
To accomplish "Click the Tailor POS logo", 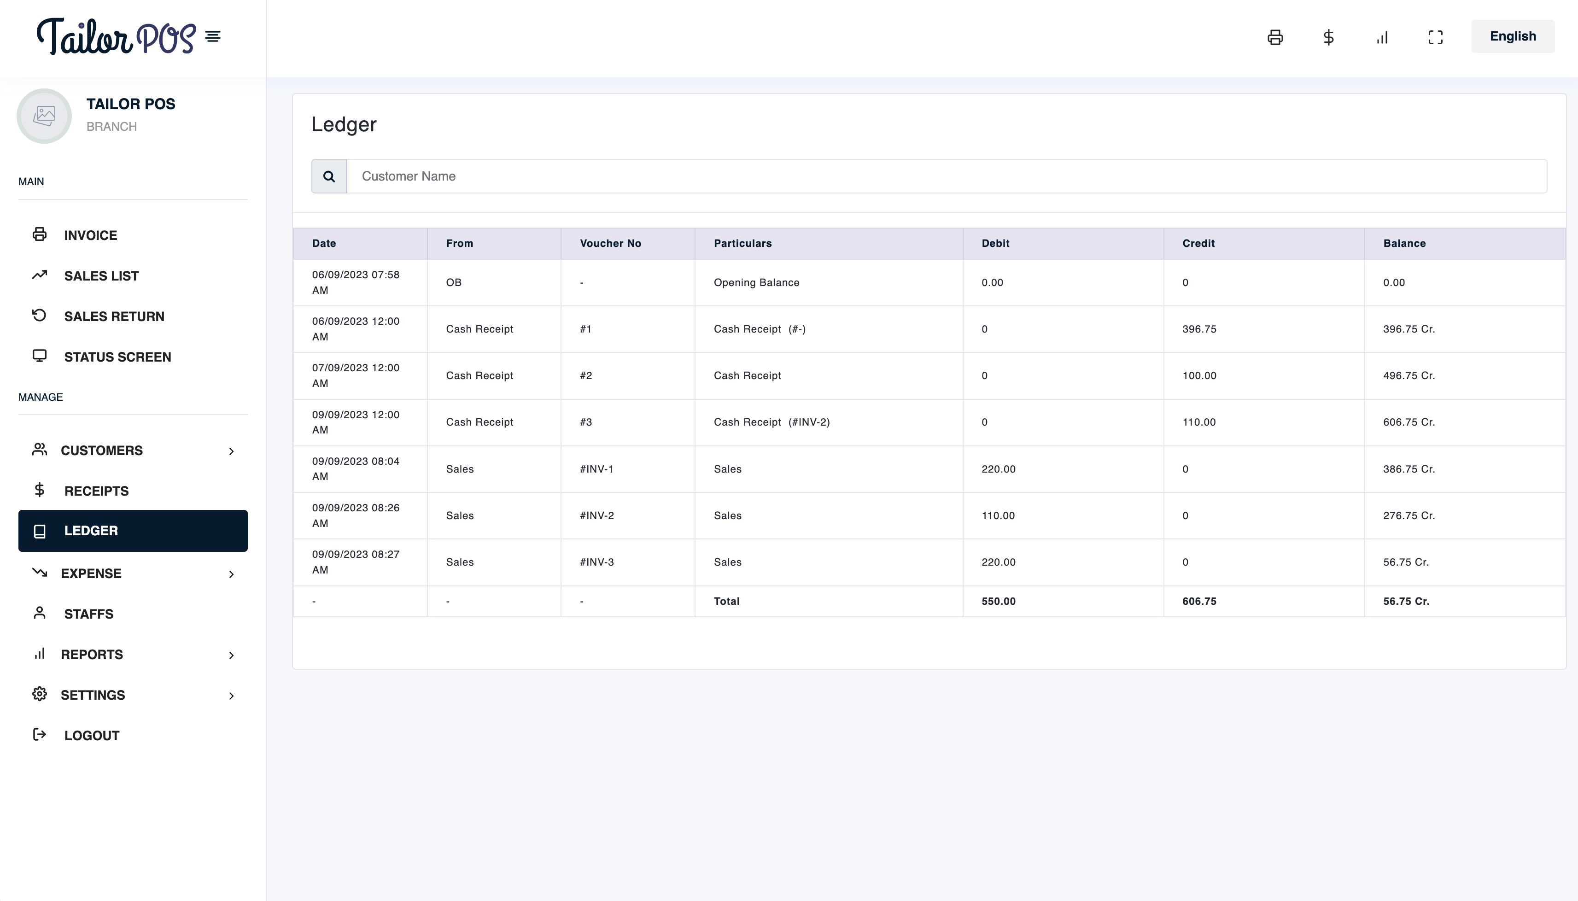I will [x=116, y=36].
